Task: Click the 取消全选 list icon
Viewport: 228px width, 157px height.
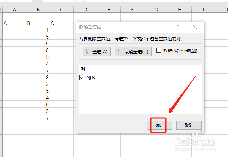Action: tap(120, 52)
